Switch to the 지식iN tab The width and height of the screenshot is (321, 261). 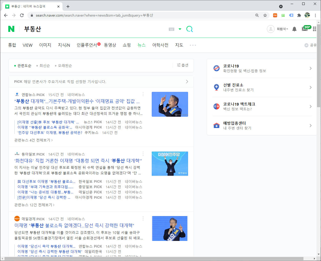64,45
